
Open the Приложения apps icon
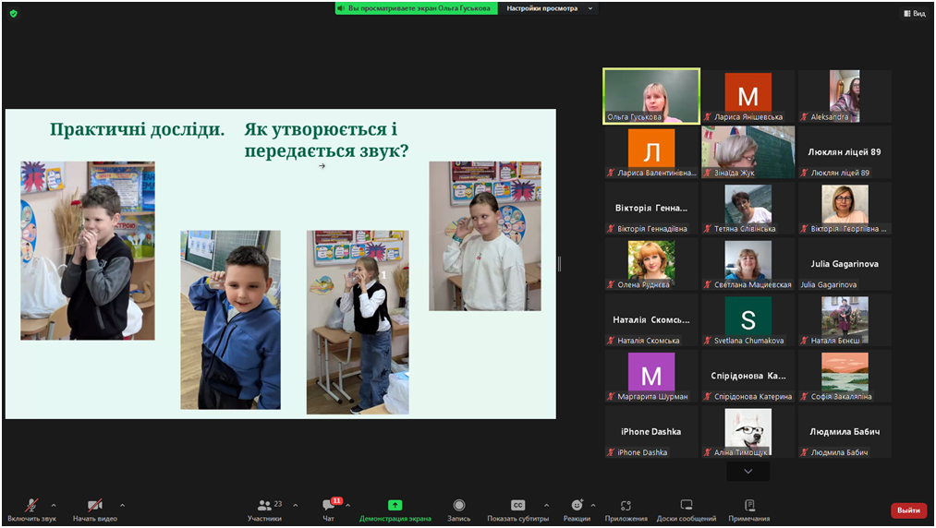pos(626,506)
